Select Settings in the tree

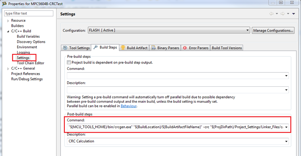pyautogui.click(x=23, y=58)
